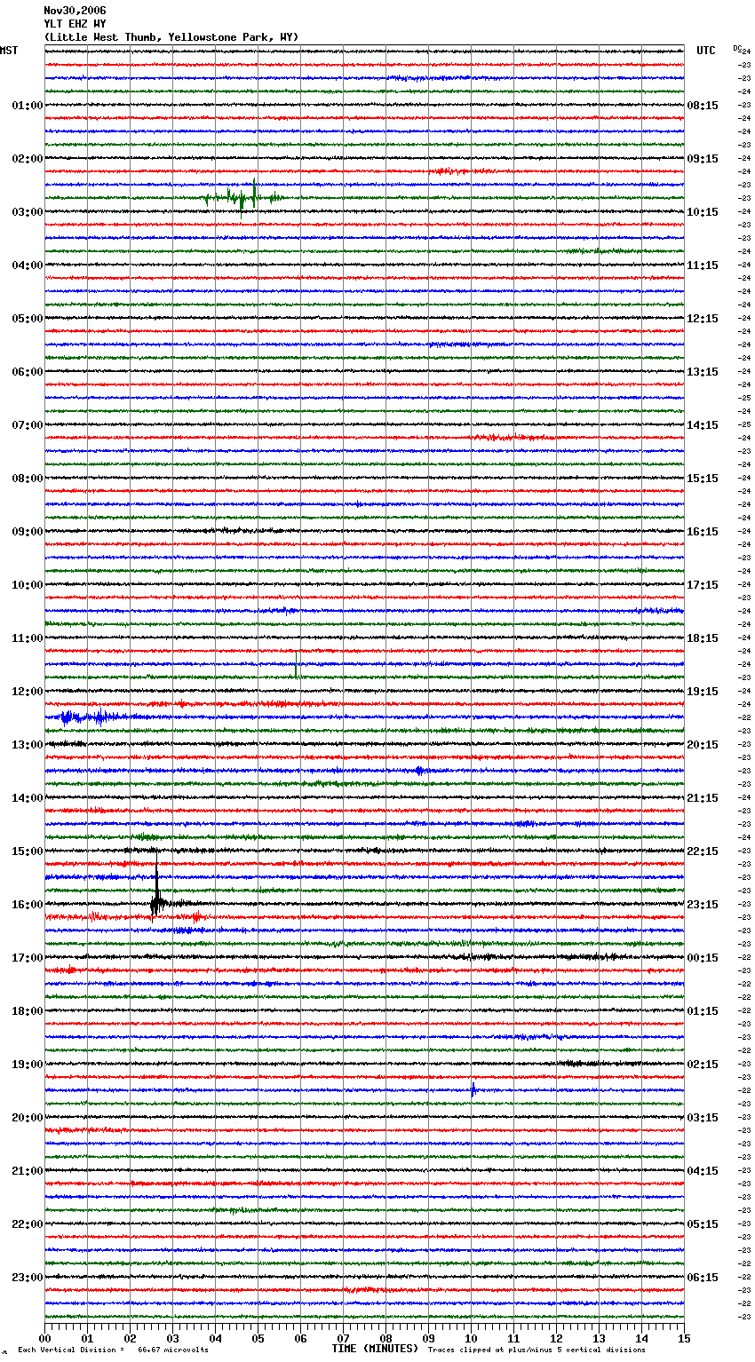The height and width of the screenshot is (1362, 755).
Task: Click the MST timezone label
Action: [9, 51]
